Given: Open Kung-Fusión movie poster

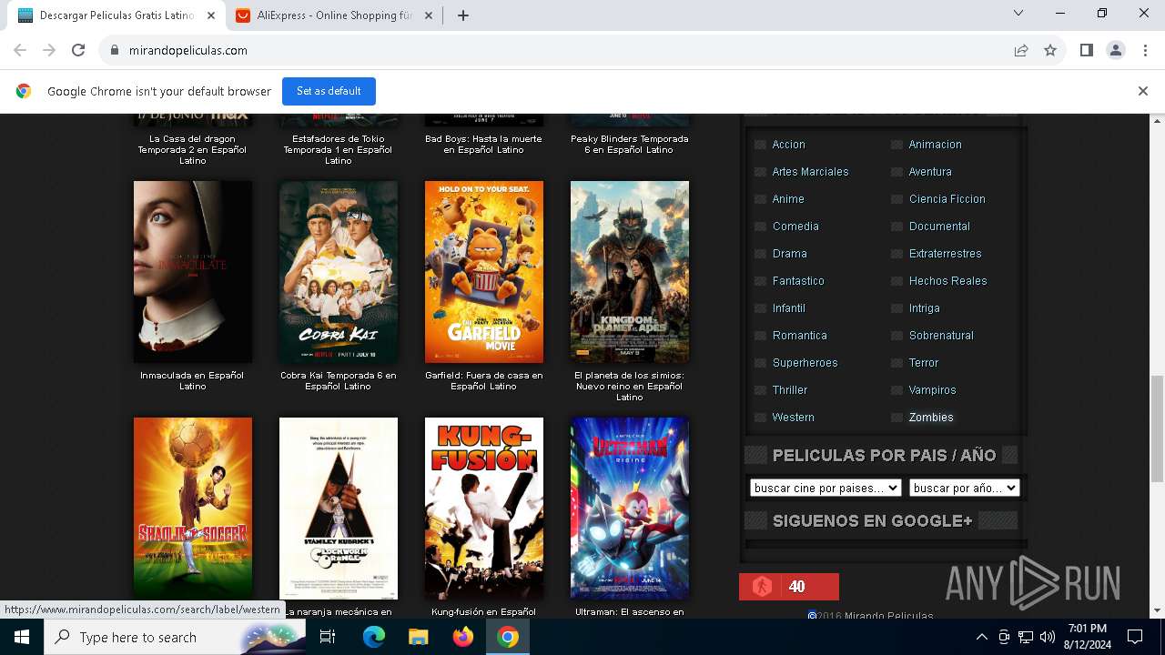Looking at the screenshot, I should click(484, 508).
